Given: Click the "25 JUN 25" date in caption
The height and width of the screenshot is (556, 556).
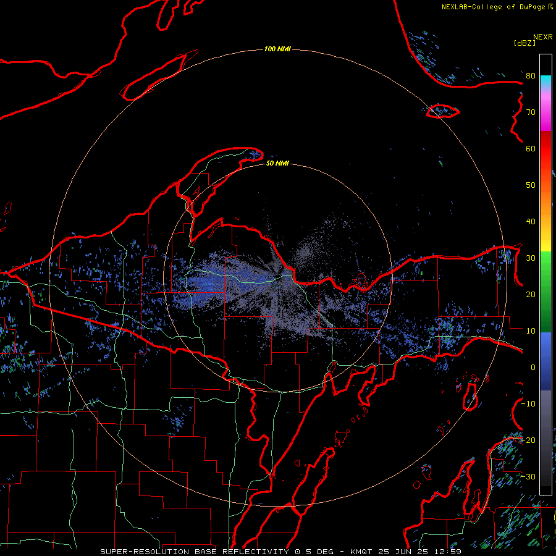Looking at the screenshot, I should [x=404, y=552].
